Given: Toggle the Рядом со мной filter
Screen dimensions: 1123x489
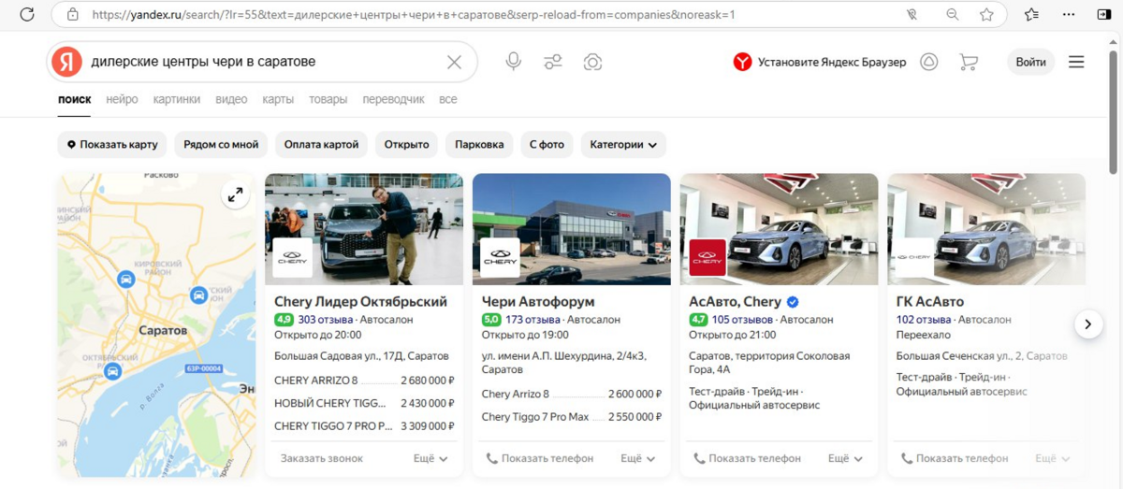Looking at the screenshot, I should point(221,145).
